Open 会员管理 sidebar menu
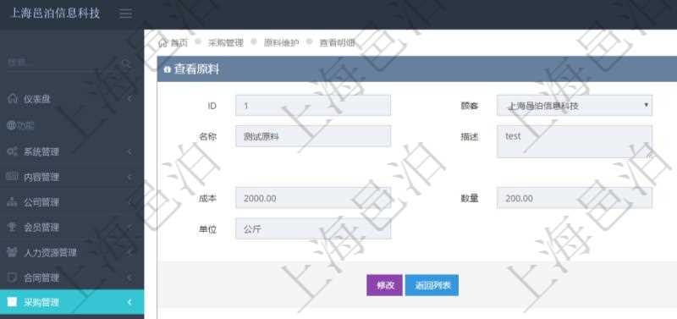 pyautogui.click(x=72, y=227)
